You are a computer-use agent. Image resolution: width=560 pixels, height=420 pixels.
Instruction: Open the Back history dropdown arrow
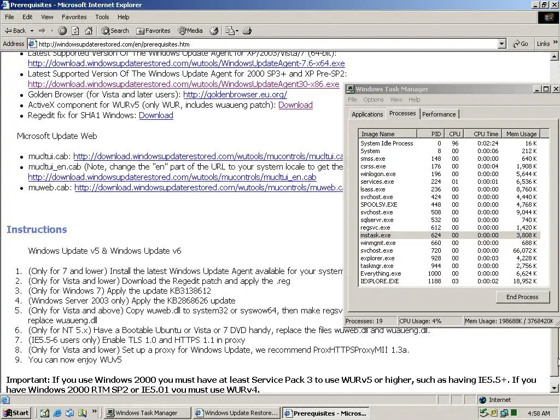tap(32, 31)
